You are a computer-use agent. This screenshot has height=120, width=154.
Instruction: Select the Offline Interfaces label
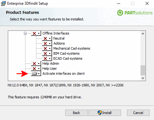[56, 33]
